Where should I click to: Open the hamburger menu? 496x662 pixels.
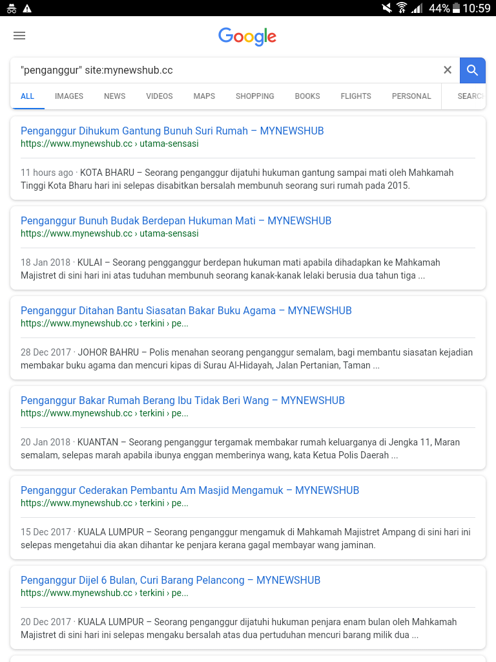[19, 36]
